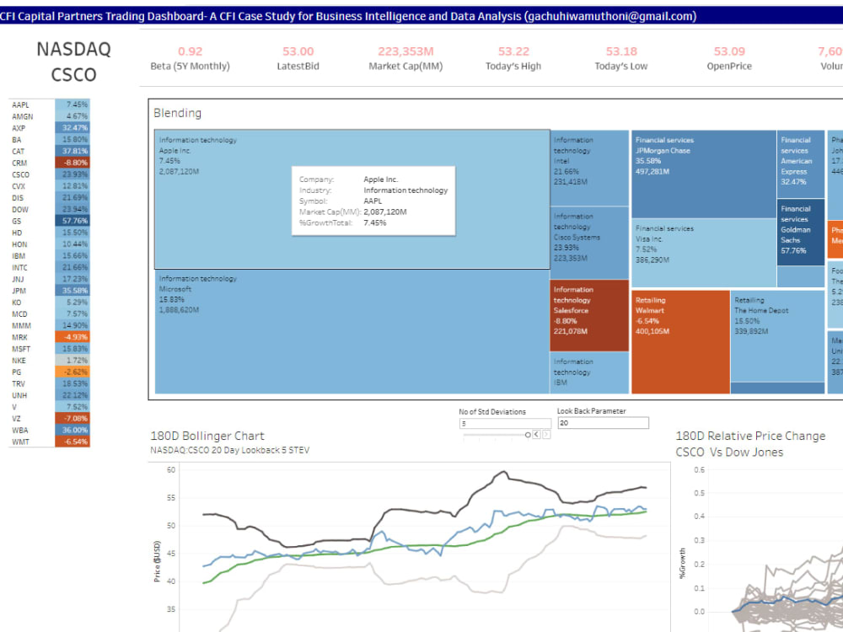
Task: Click the decrement arrow on the Std Deviations control
Action: 536,434
